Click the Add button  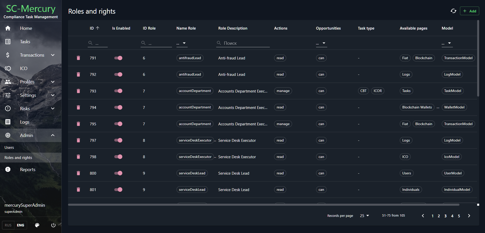(x=469, y=11)
